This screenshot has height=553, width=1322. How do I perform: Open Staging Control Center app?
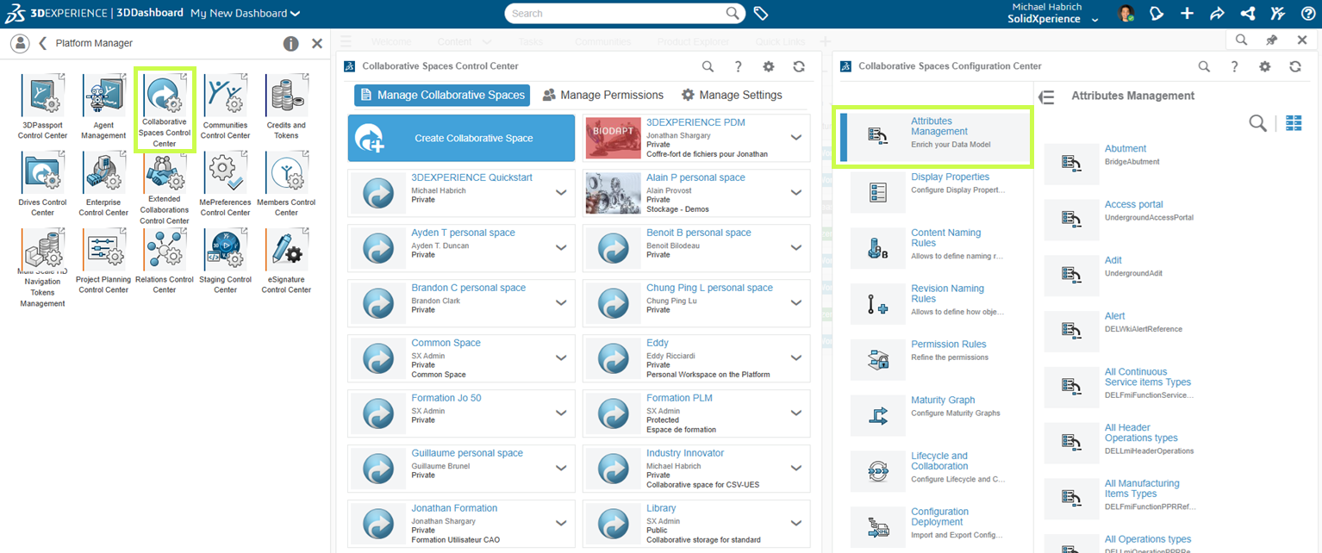click(225, 262)
